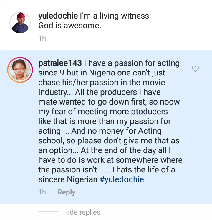The height and width of the screenshot is (220, 212).
Task: Click the "chase his/her passion in the movie" line
Action: [102, 83]
